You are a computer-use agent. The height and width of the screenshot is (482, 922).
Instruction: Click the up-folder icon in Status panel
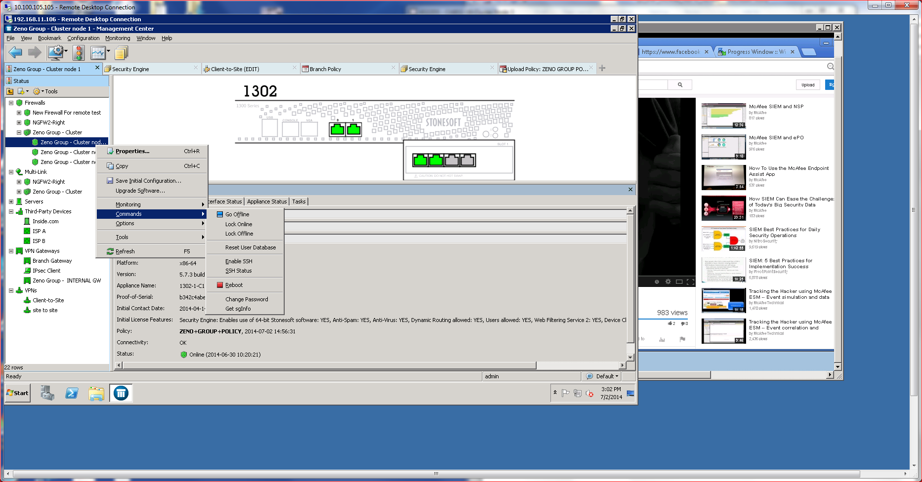[10, 91]
